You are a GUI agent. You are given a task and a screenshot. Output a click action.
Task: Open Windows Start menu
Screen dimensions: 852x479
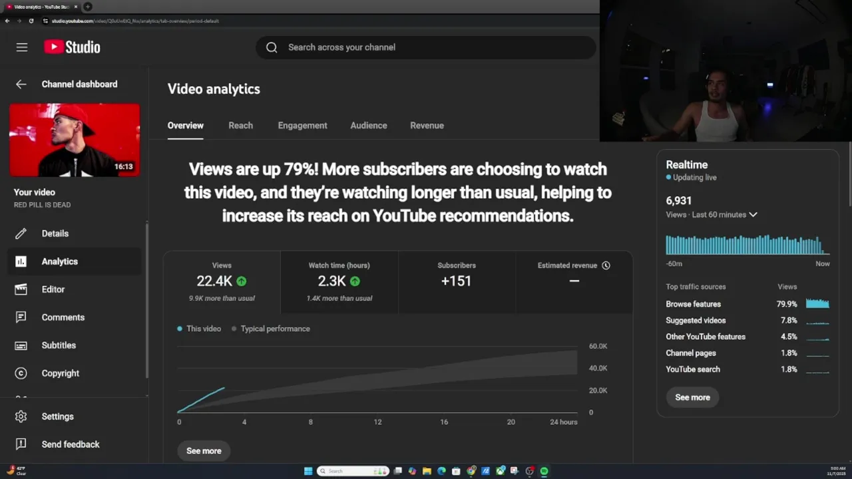coord(308,471)
